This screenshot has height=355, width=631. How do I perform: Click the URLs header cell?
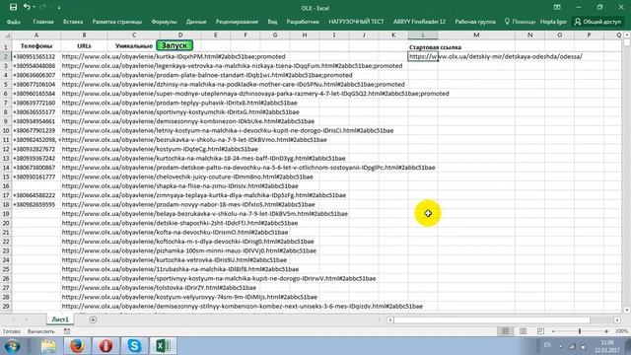click(84, 46)
